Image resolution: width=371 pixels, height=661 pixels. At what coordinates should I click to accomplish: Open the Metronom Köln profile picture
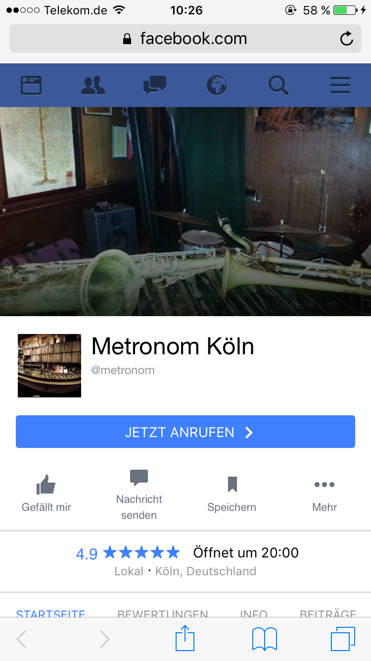[49, 366]
